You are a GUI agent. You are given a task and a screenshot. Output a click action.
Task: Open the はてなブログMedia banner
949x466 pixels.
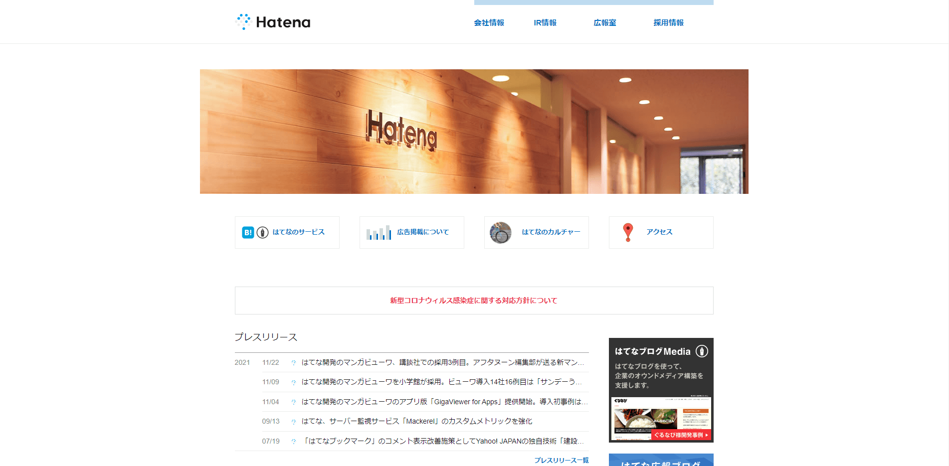(661, 390)
